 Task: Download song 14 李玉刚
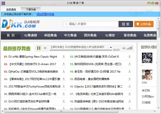(130, 71)
